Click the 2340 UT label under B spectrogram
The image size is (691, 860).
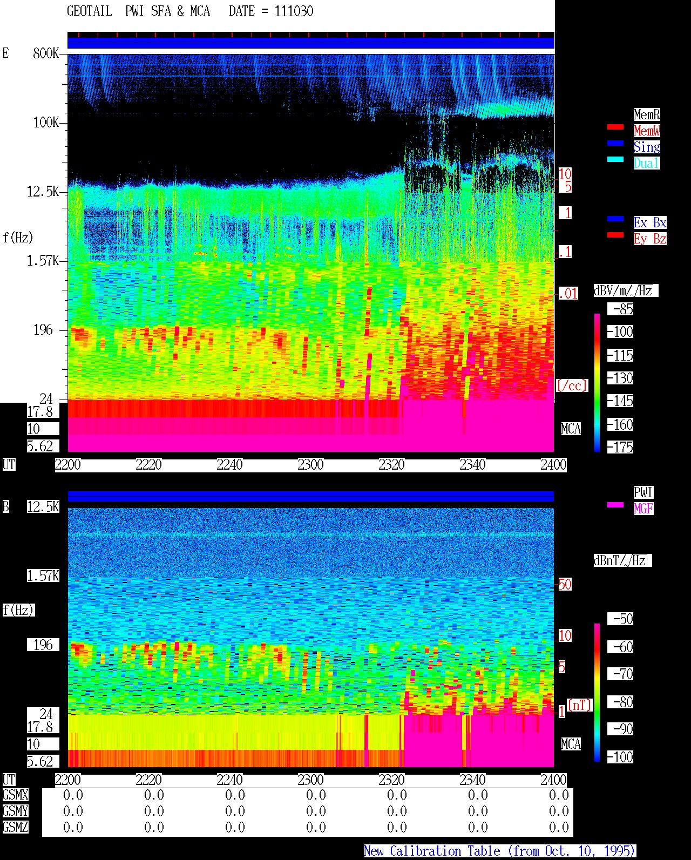pyautogui.click(x=472, y=780)
